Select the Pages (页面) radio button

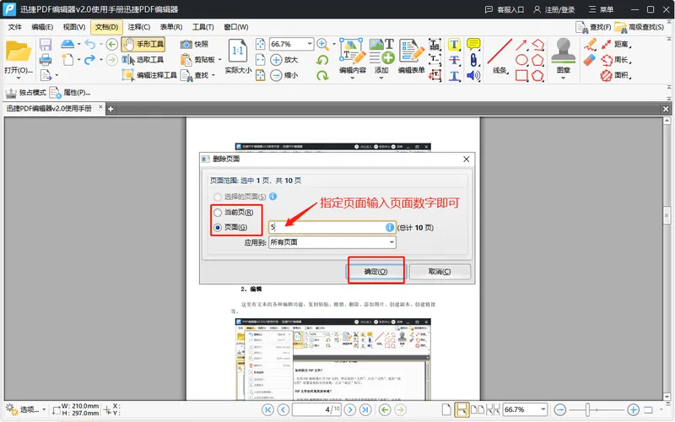(218, 227)
